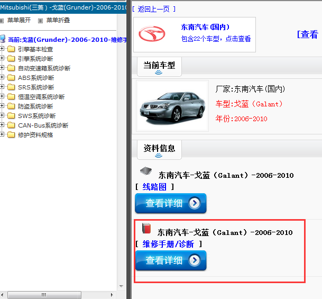The image size is (322, 299).
Task: Open the 东南汽车 (国内) brand link
Action: (x=205, y=27)
